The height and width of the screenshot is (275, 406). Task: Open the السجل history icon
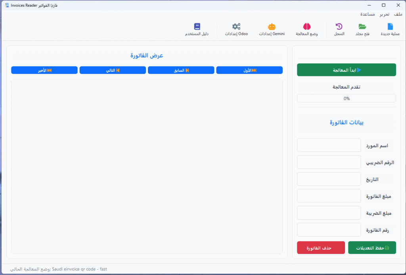coord(339,27)
